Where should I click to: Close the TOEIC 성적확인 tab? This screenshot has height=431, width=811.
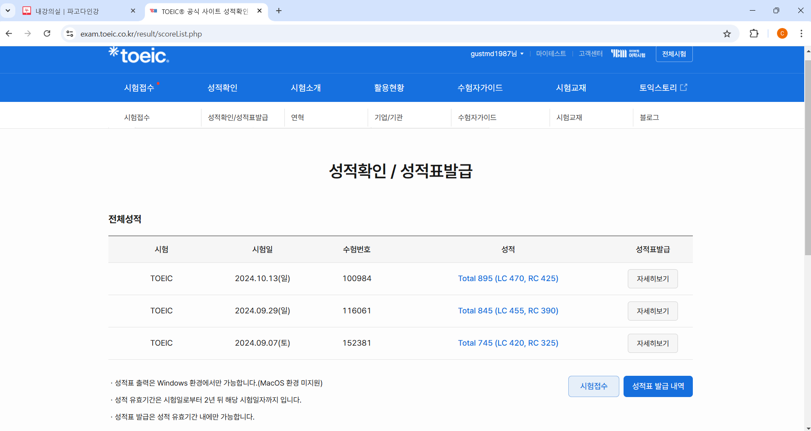(260, 11)
